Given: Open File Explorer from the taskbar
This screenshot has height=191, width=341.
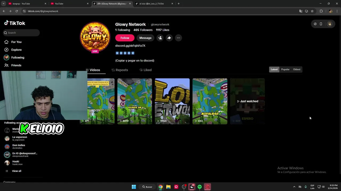Looking at the screenshot, I should point(168,187).
